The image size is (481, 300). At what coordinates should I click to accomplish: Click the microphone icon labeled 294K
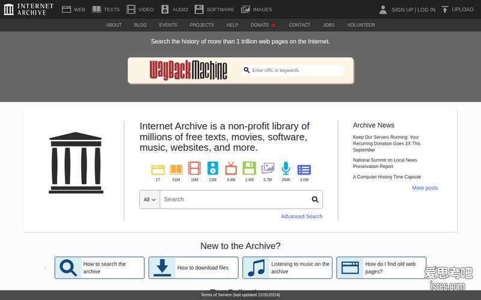point(286,169)
